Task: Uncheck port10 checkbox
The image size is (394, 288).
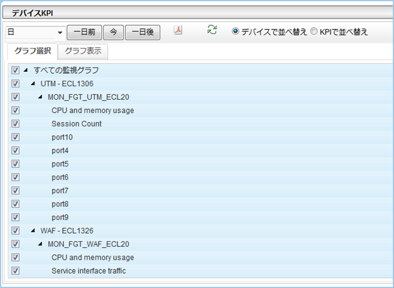Action: point(16,137)
